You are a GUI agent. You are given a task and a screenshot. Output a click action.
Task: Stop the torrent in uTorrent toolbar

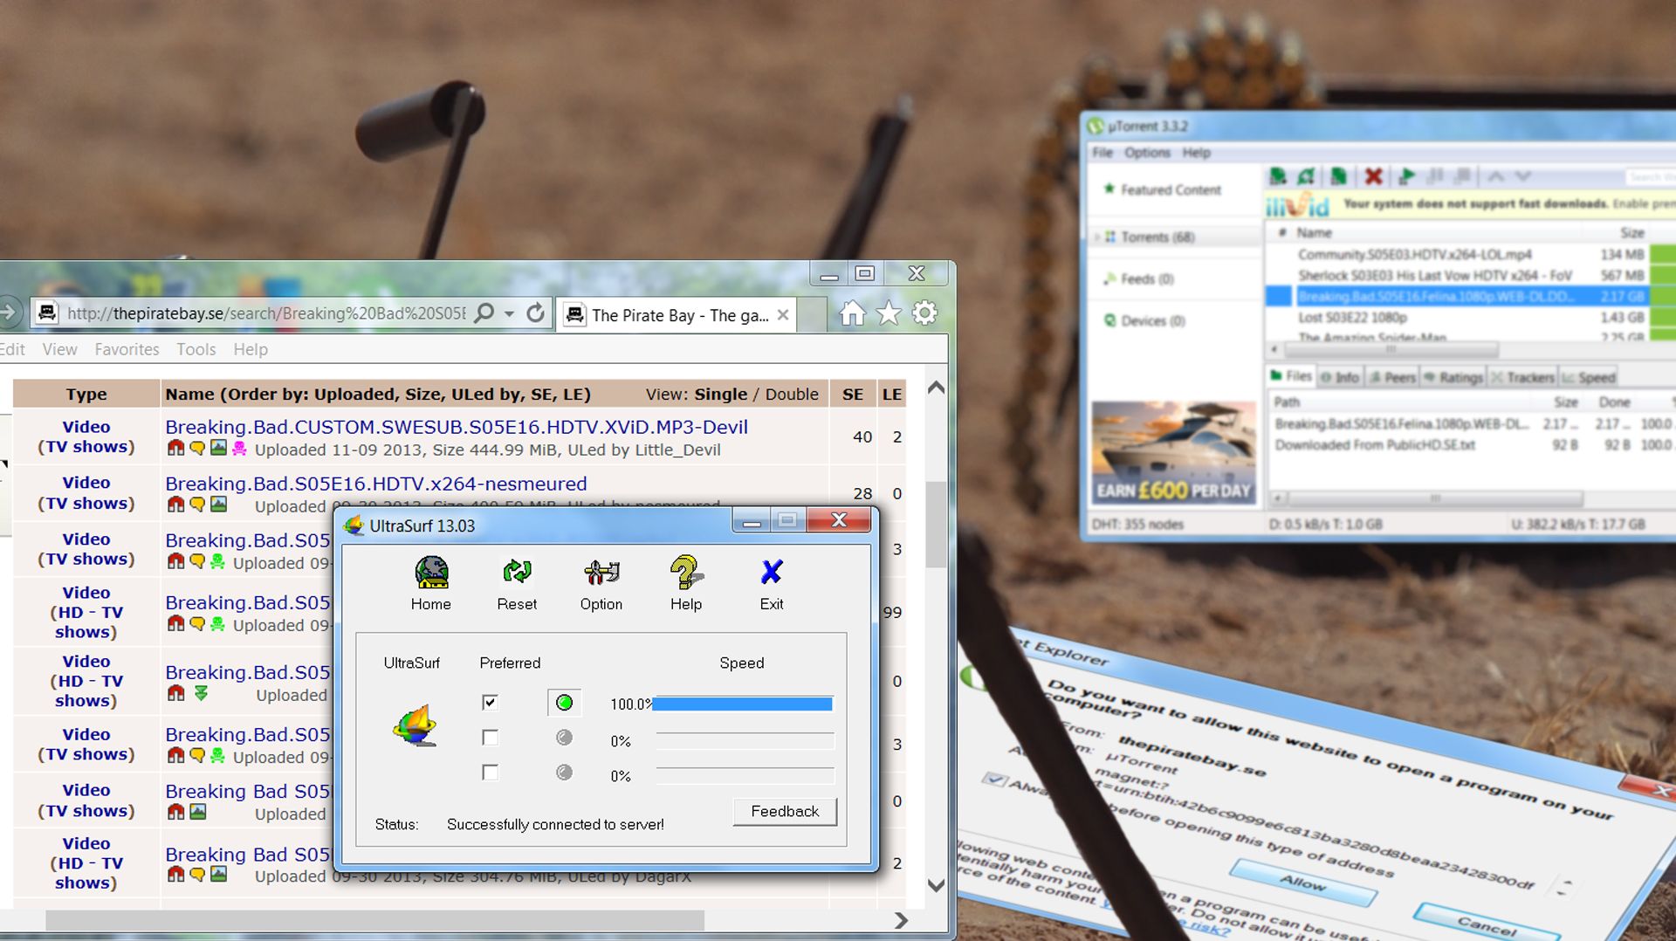1464,176
